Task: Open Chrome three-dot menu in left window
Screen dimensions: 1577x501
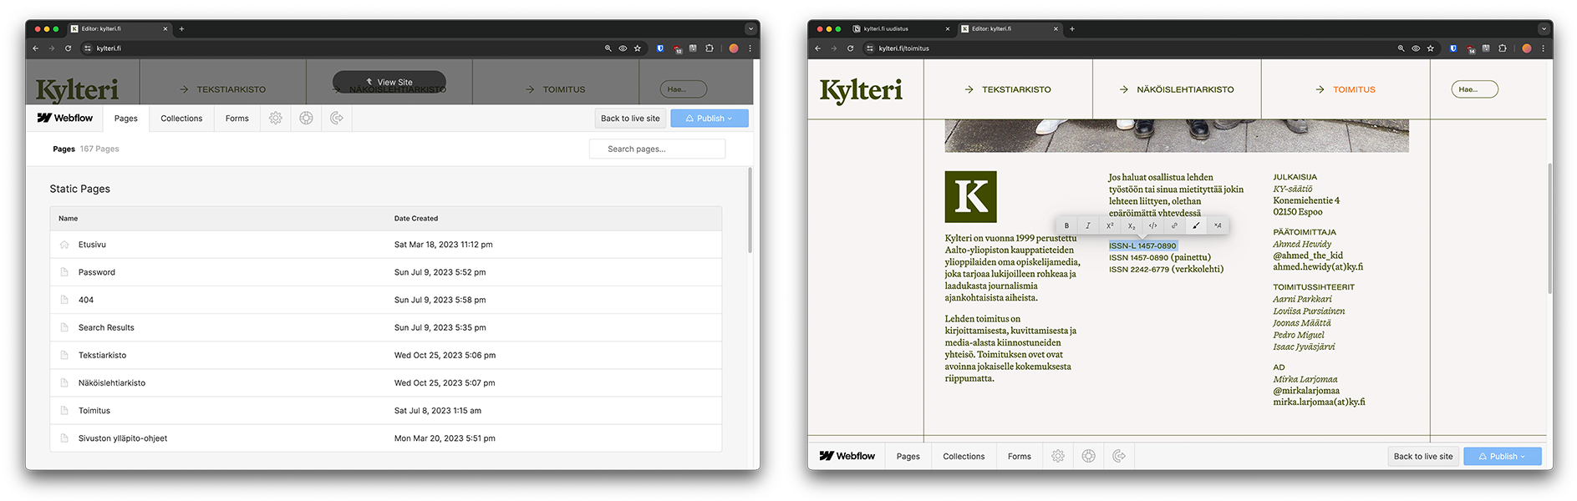Action: pyautogui.click(x=750, y=48)
